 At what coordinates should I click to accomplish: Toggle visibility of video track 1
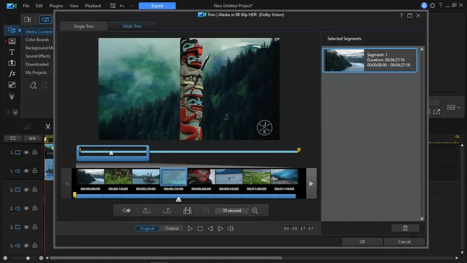point(26,153)
